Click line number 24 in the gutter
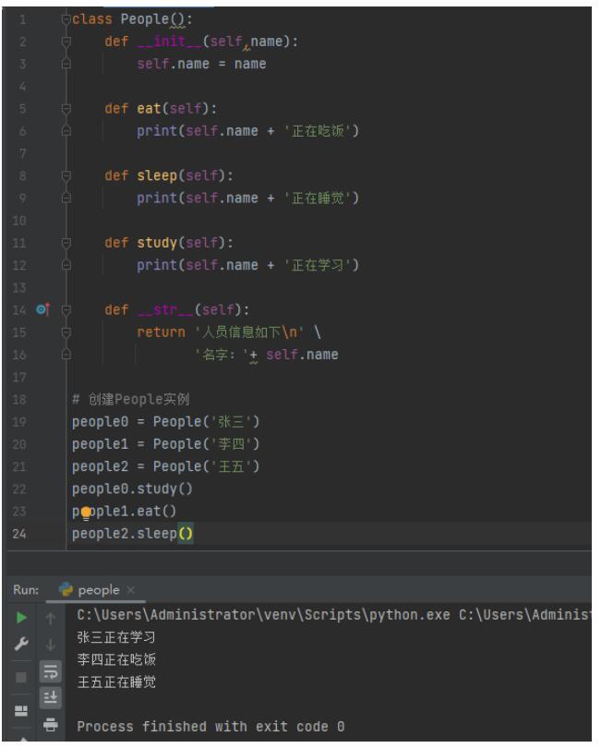Image resolution: width=601 pixels, height=748 pixels. coord(20,534)
